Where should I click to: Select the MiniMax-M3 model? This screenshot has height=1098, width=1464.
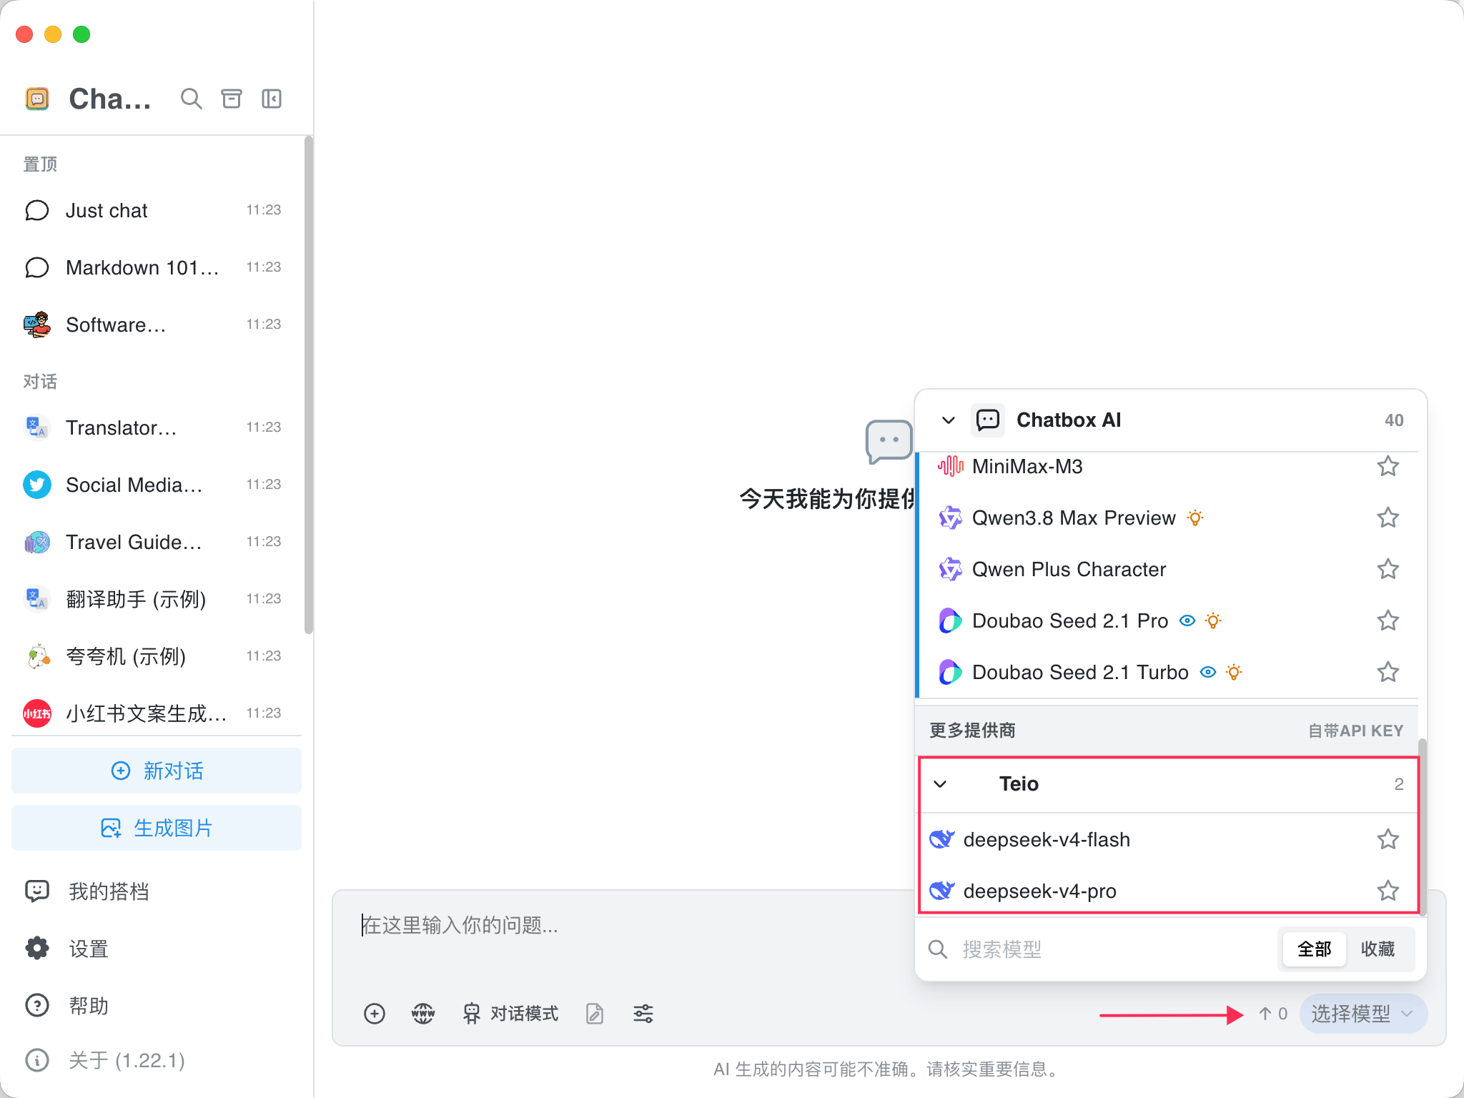(1167, 466)
